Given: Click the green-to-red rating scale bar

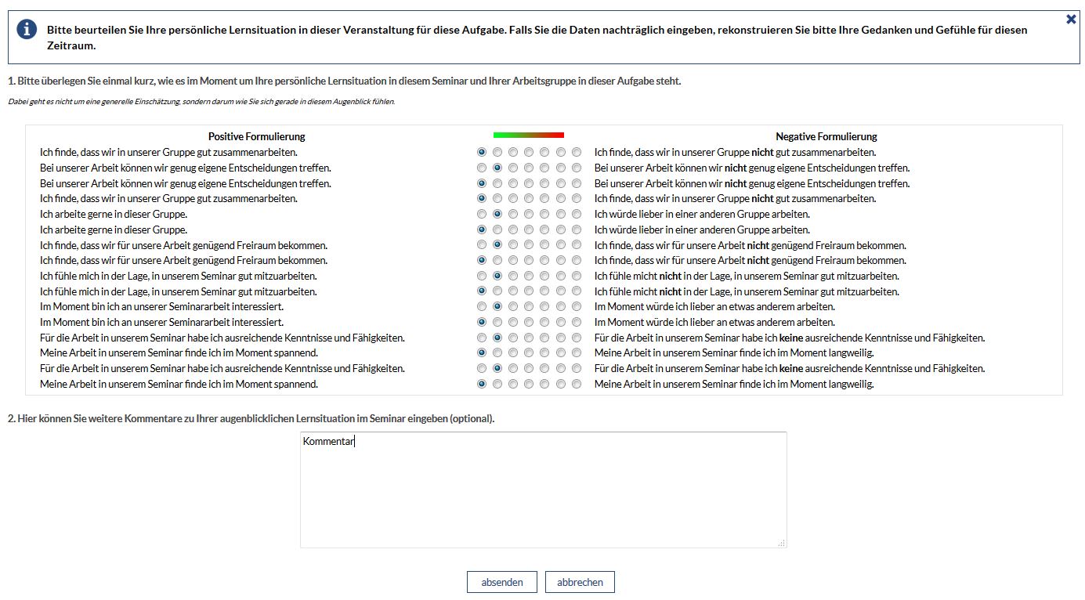Looking at the screenshot, I should tap(528, 136).
